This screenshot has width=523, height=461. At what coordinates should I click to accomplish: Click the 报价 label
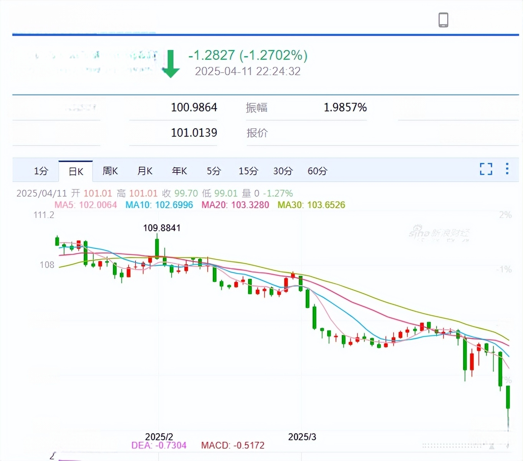pos(257,133)
